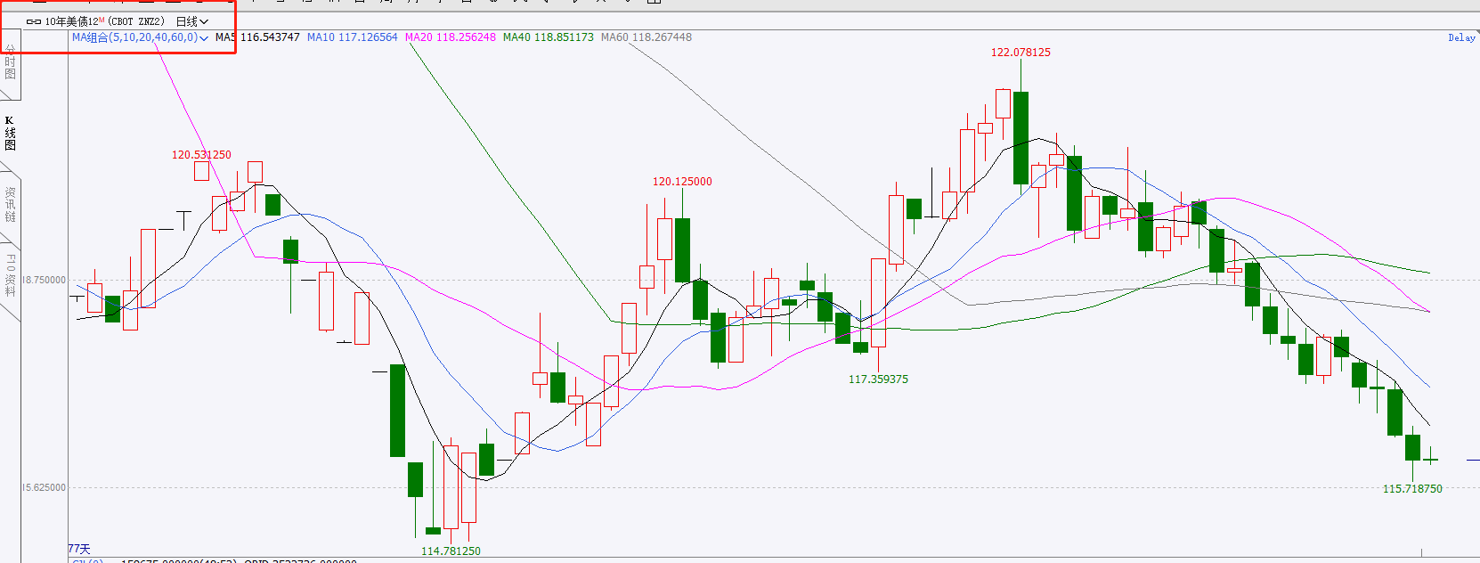Open the F10资料 side tab
The height and width of the screenshot is (563, 1480).
tap(10, 274)
